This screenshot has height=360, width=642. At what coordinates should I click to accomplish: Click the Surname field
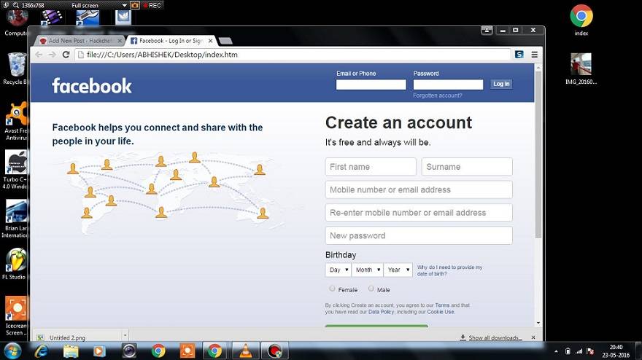pos(467,167)
